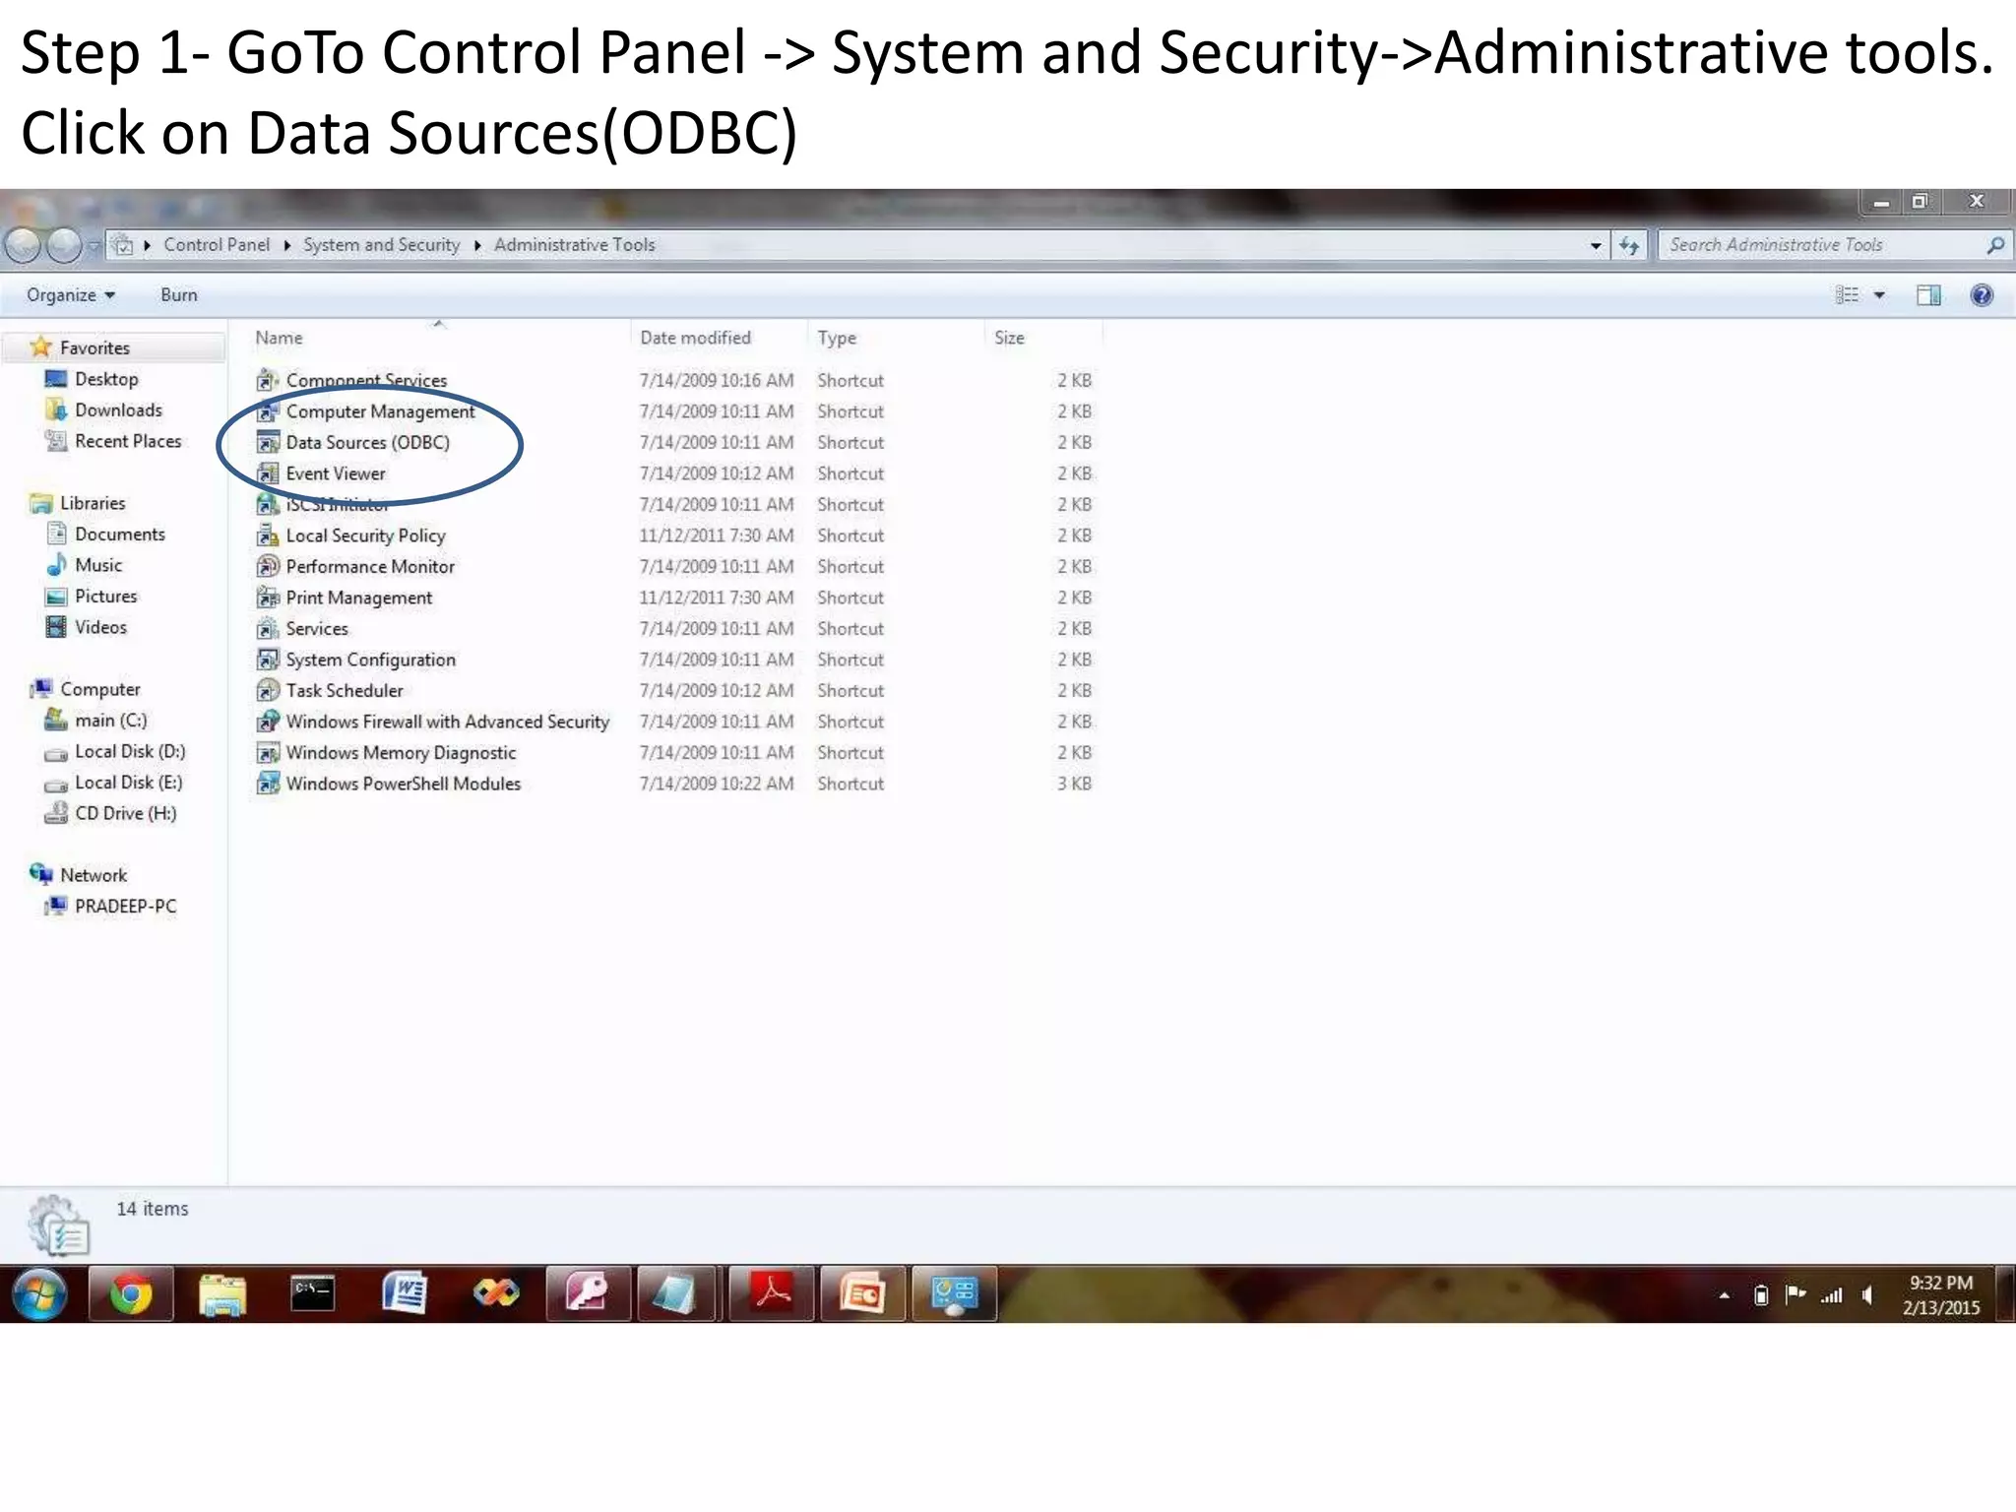Open Data Sources (ODBC) shortcut
Image resolution: width=2016 pixels, height=1512 pixels.
366,443
